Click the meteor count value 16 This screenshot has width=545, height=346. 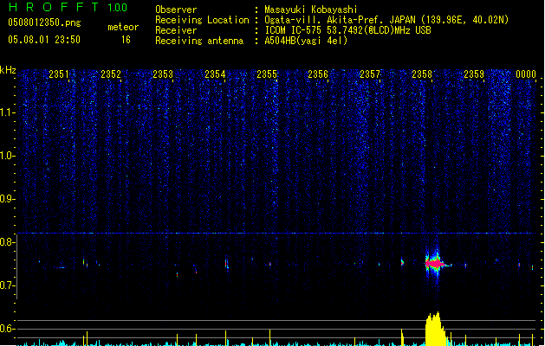127,40
